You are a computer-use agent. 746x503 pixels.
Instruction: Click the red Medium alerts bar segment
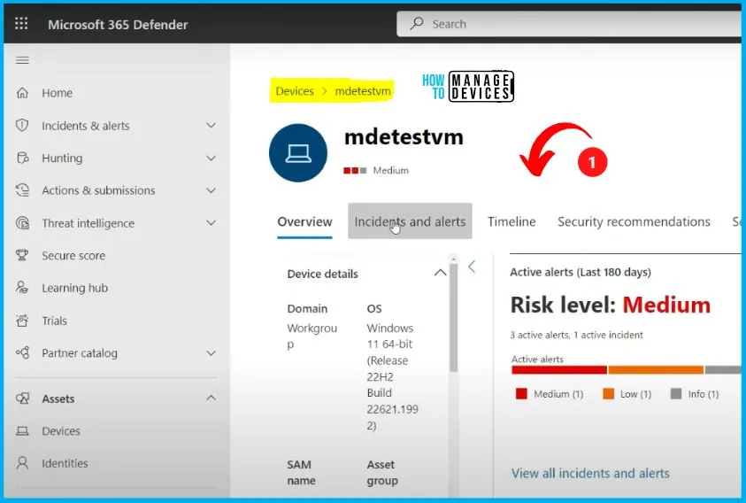559,369
